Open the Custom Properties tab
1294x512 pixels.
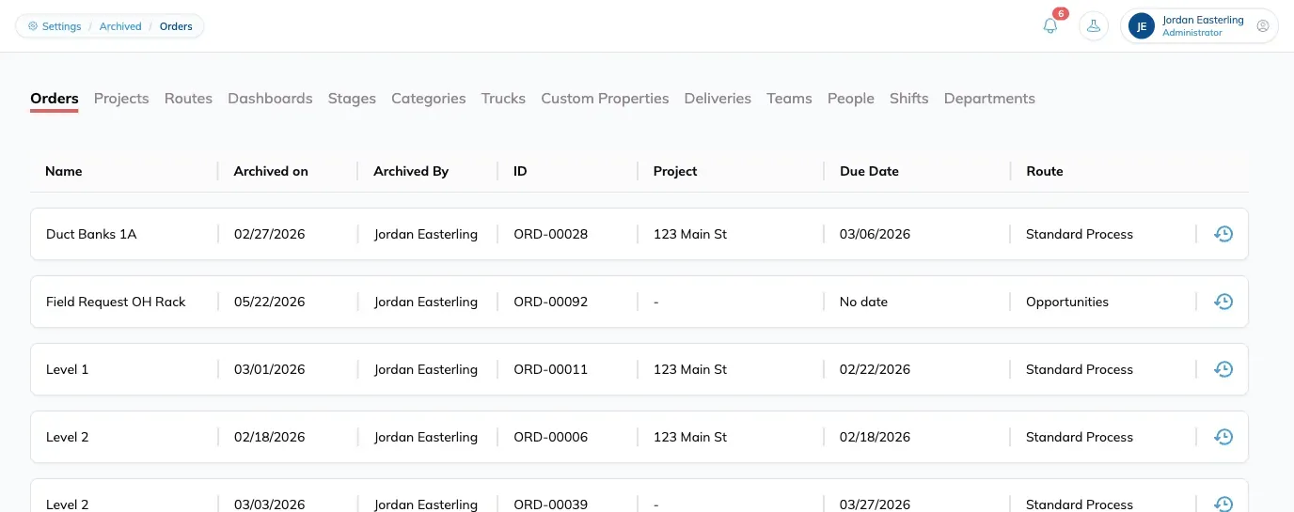click(605, 99)
